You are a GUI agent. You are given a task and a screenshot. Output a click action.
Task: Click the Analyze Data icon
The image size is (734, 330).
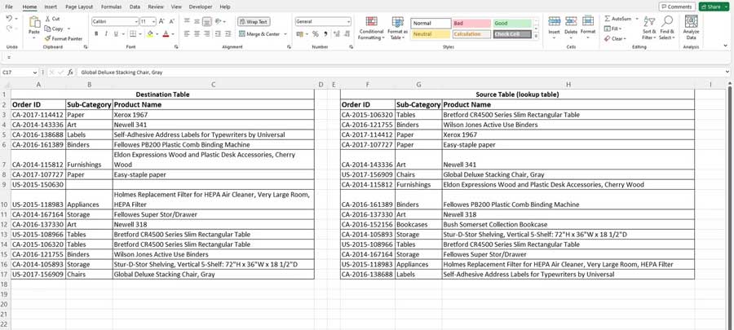(692, 22)
